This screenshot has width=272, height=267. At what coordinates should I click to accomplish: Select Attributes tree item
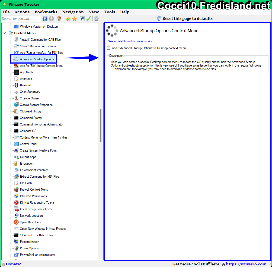[x=26, y=79]
